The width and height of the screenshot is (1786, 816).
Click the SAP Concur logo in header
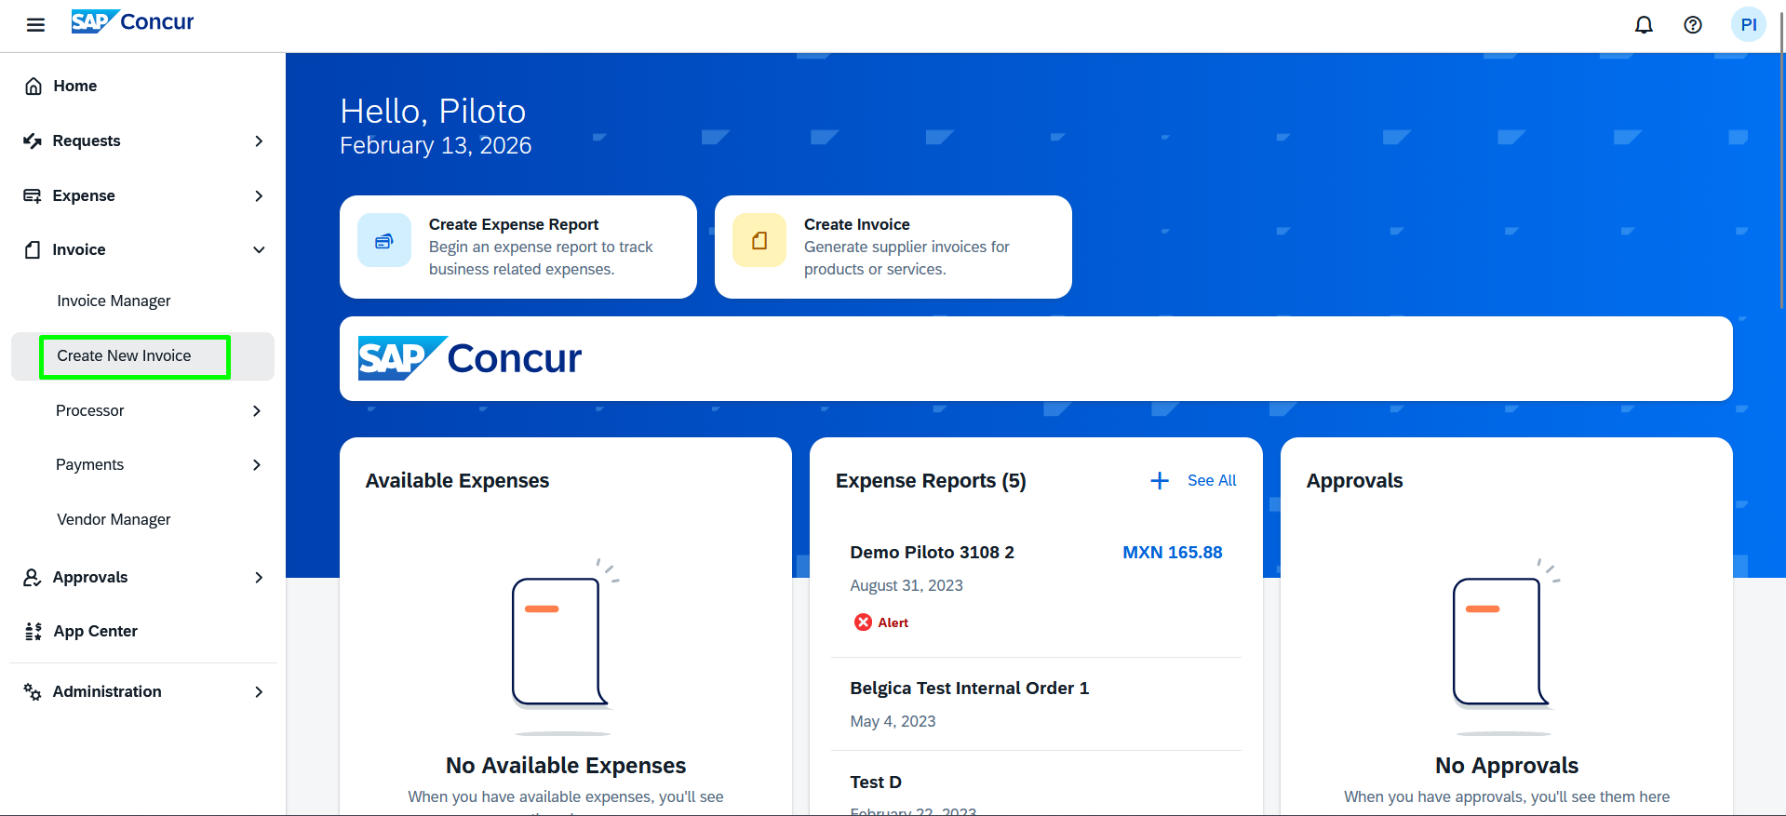[x=133, y=22]
